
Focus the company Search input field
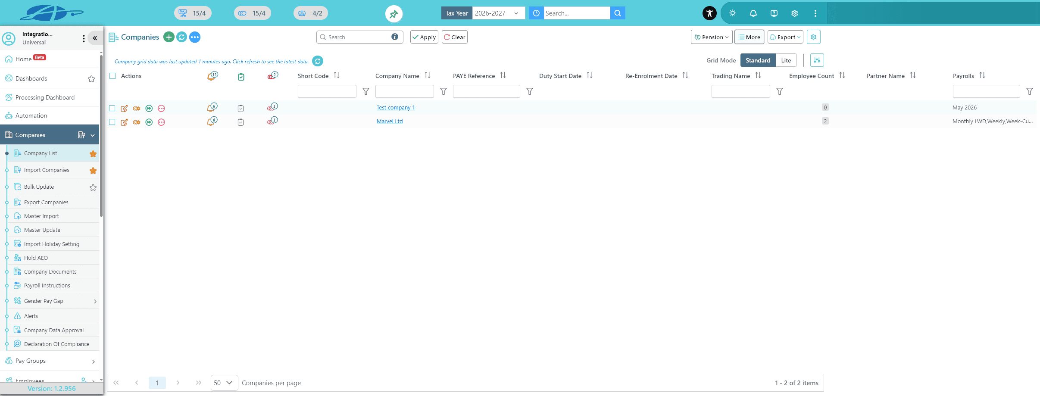pyautogui.click(x=359, y=37)
